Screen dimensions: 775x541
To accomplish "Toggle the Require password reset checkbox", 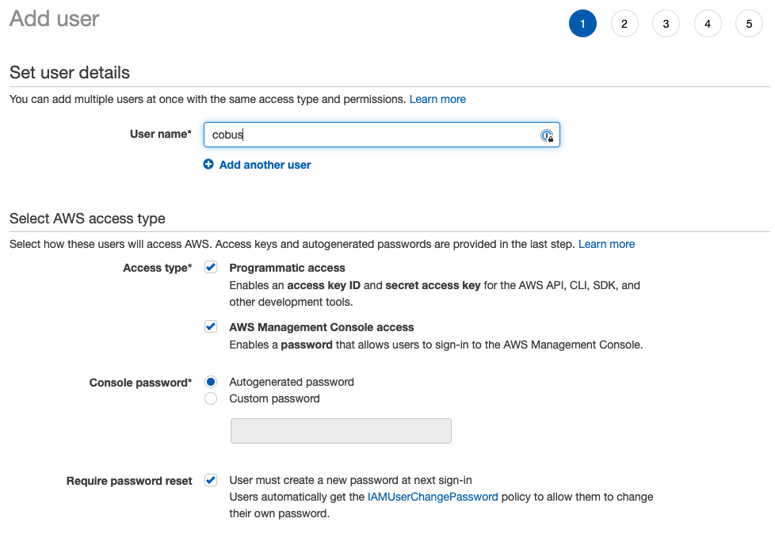I will [x=211, y=480].
